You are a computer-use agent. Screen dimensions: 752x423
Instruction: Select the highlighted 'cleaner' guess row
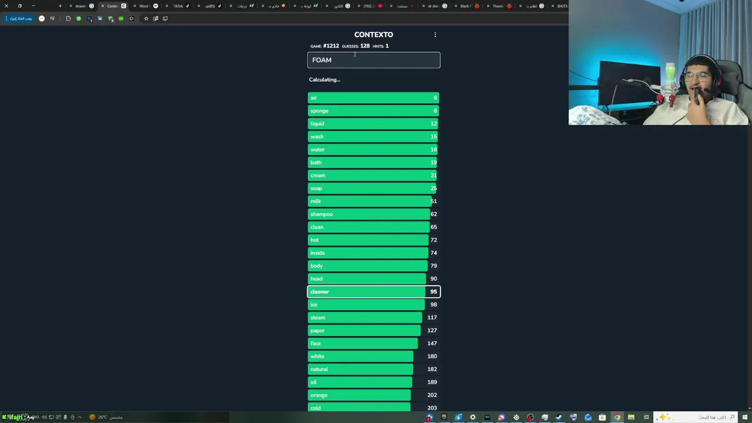[x=374, y=291]
